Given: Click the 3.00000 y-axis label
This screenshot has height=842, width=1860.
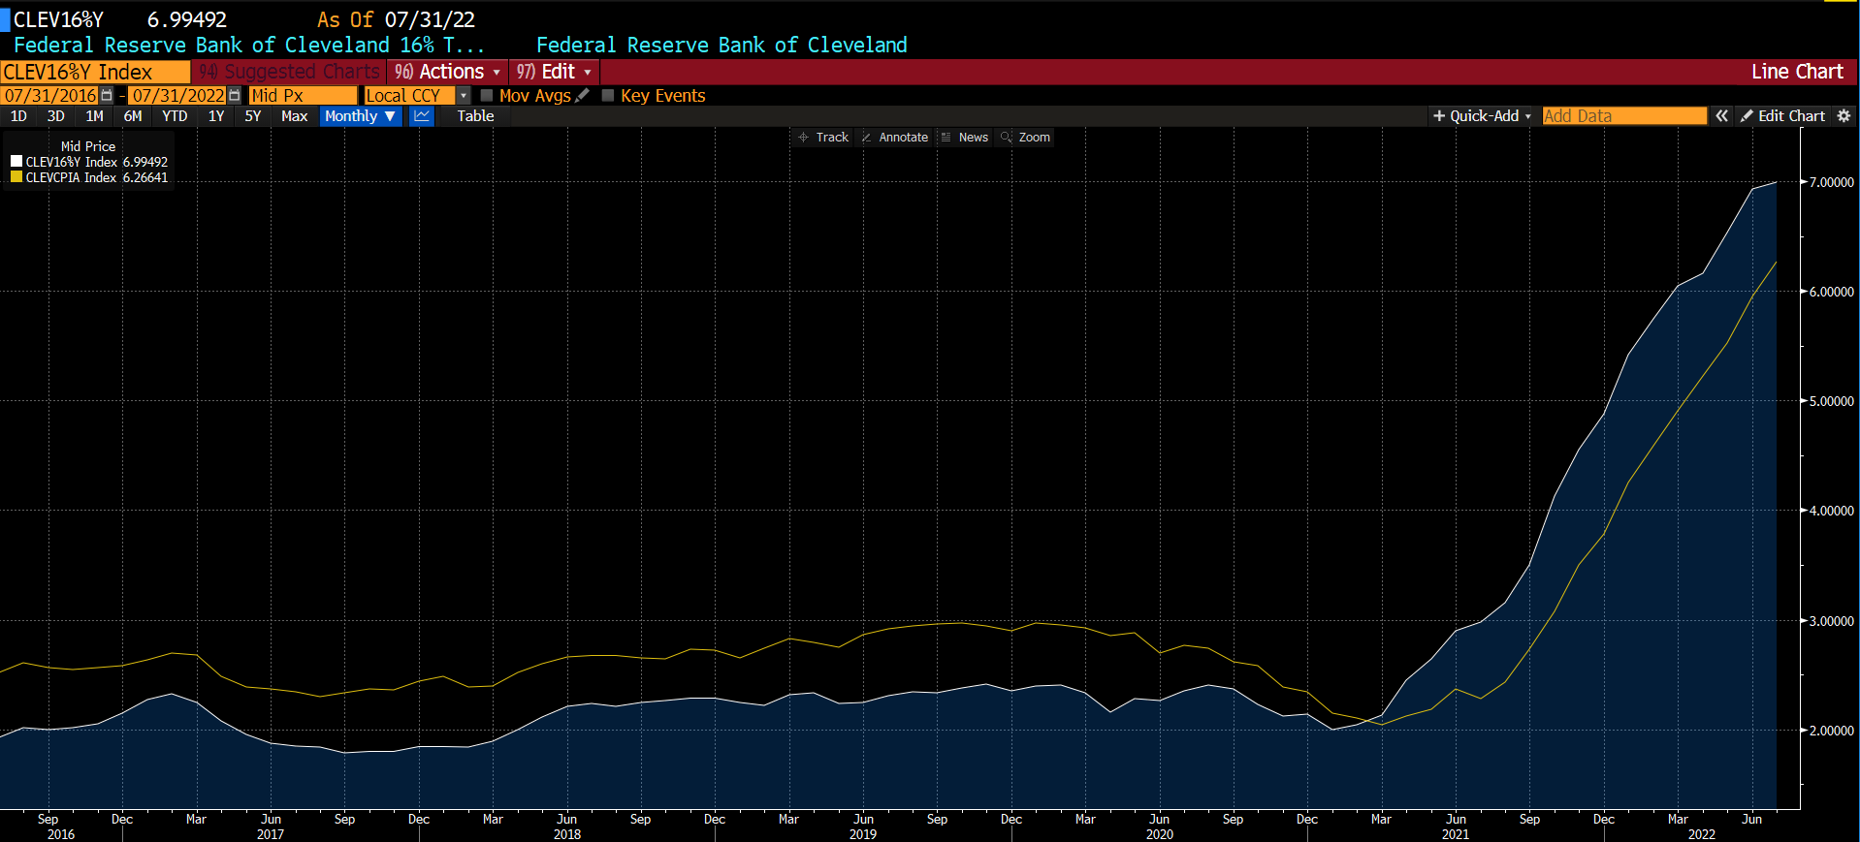Looking at the screenshot, I should [x=1831, y=621].
